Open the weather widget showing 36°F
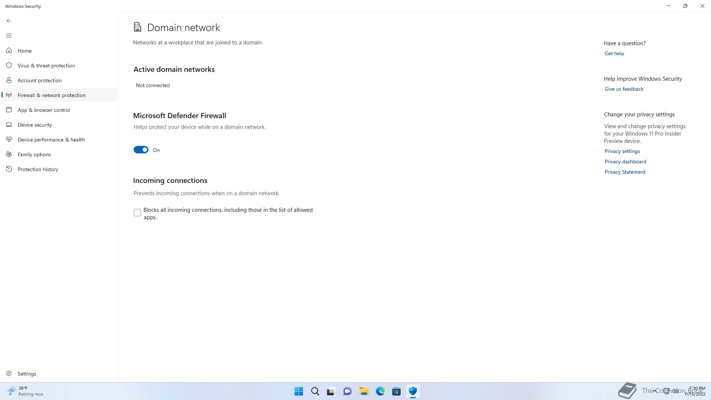 pos(25,391)
